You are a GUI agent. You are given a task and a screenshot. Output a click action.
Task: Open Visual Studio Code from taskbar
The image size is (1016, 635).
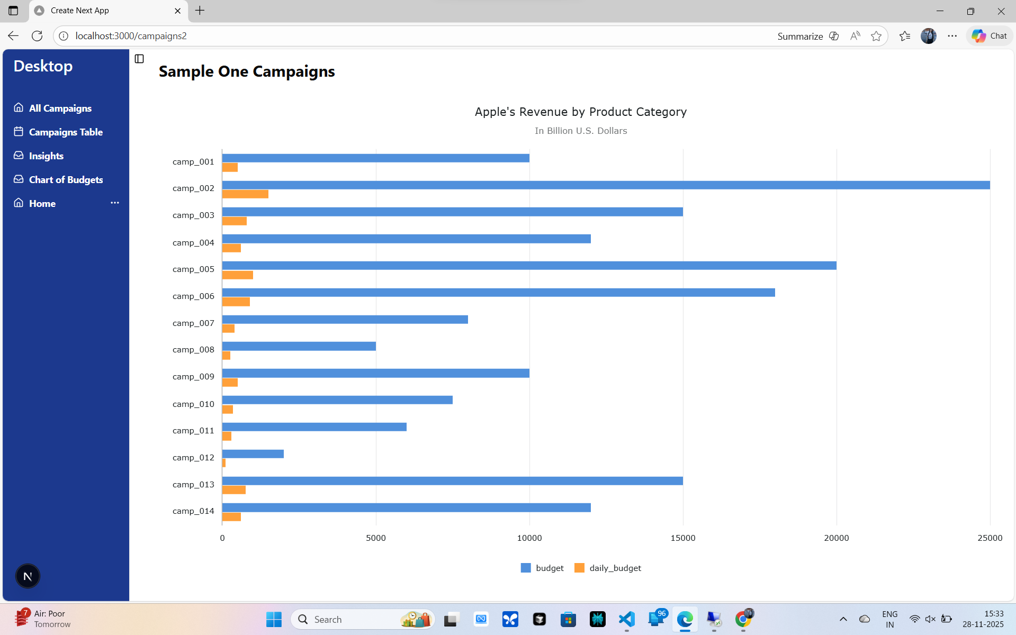click(626, 619)
